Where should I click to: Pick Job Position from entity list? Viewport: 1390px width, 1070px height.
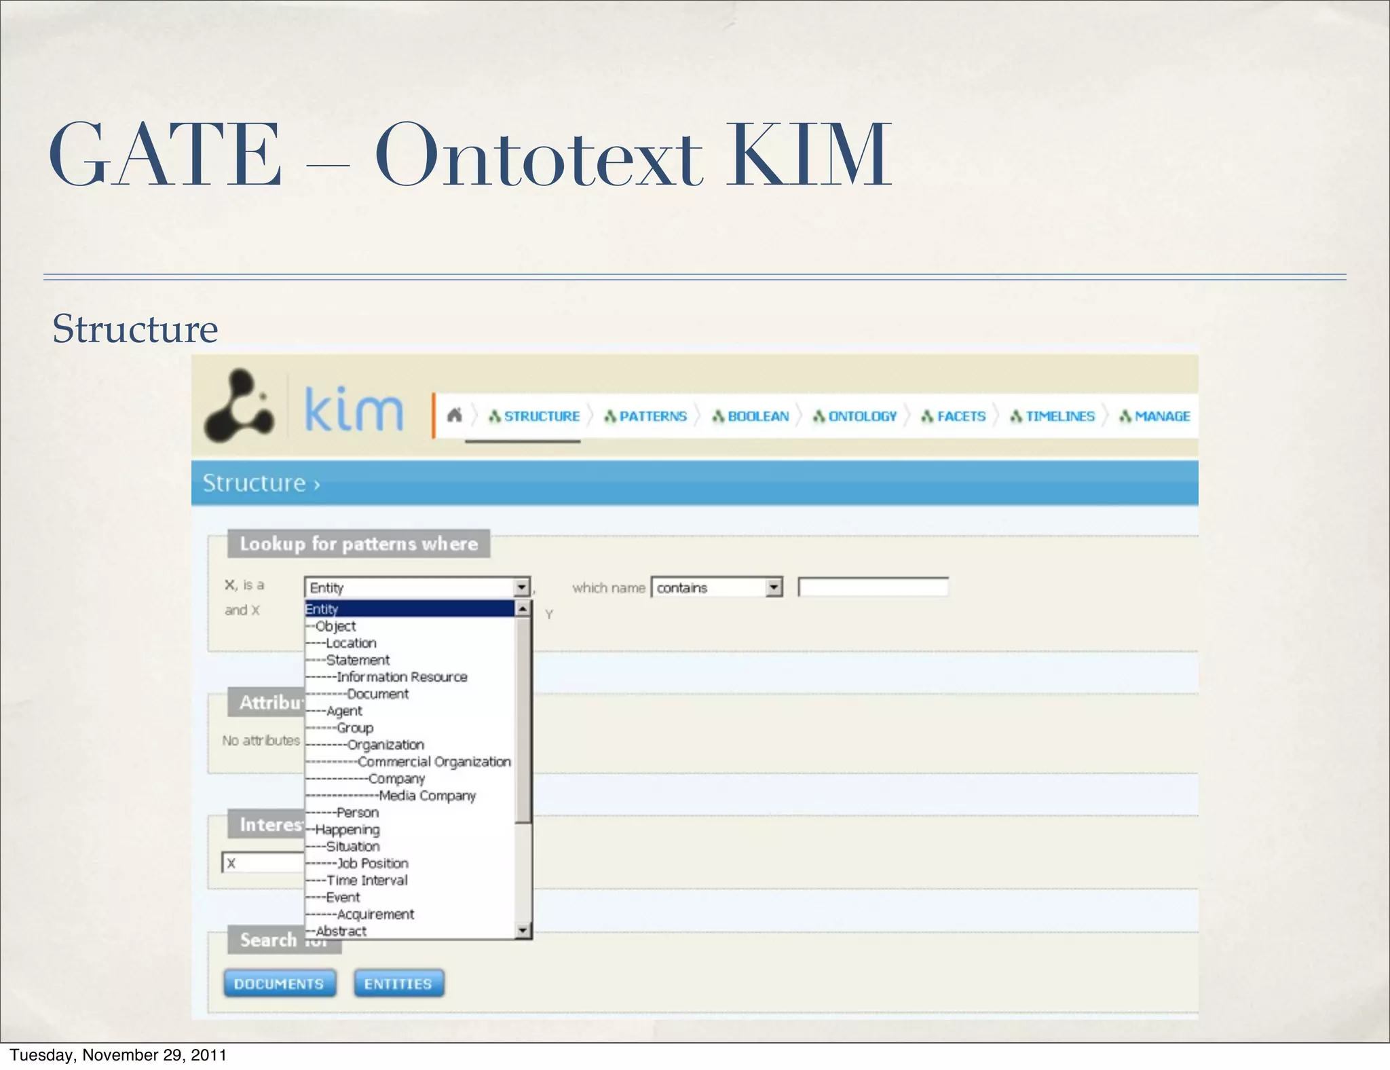tap(373, 864)
